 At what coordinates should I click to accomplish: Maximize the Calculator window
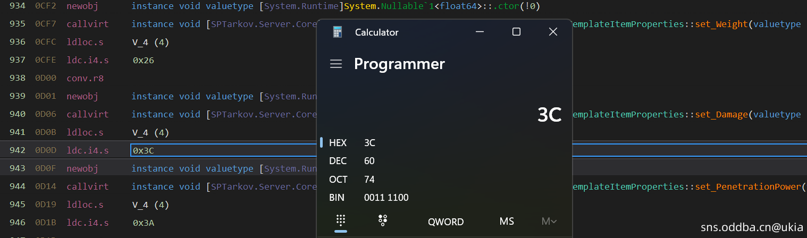click(516, 32)
